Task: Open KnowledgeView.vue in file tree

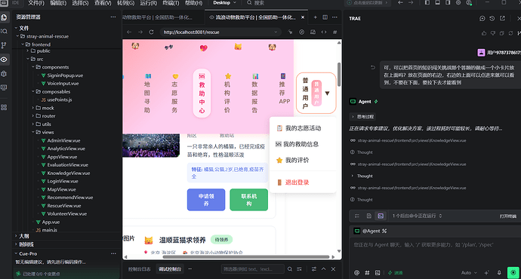Action: pos(69,173)
